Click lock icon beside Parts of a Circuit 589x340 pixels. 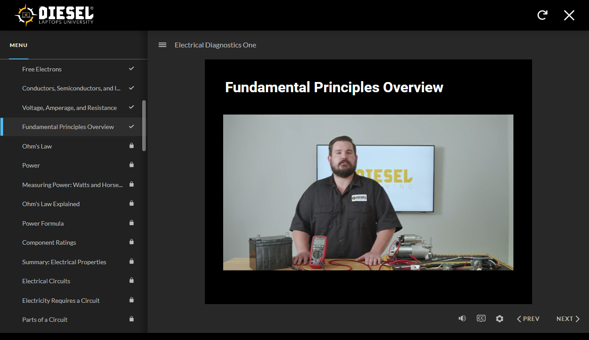(x=132, y=319)
